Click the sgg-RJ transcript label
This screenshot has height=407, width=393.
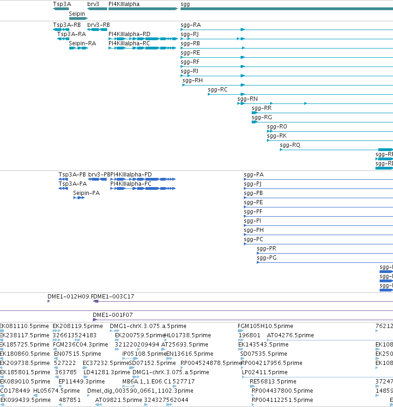coord(189,34)
